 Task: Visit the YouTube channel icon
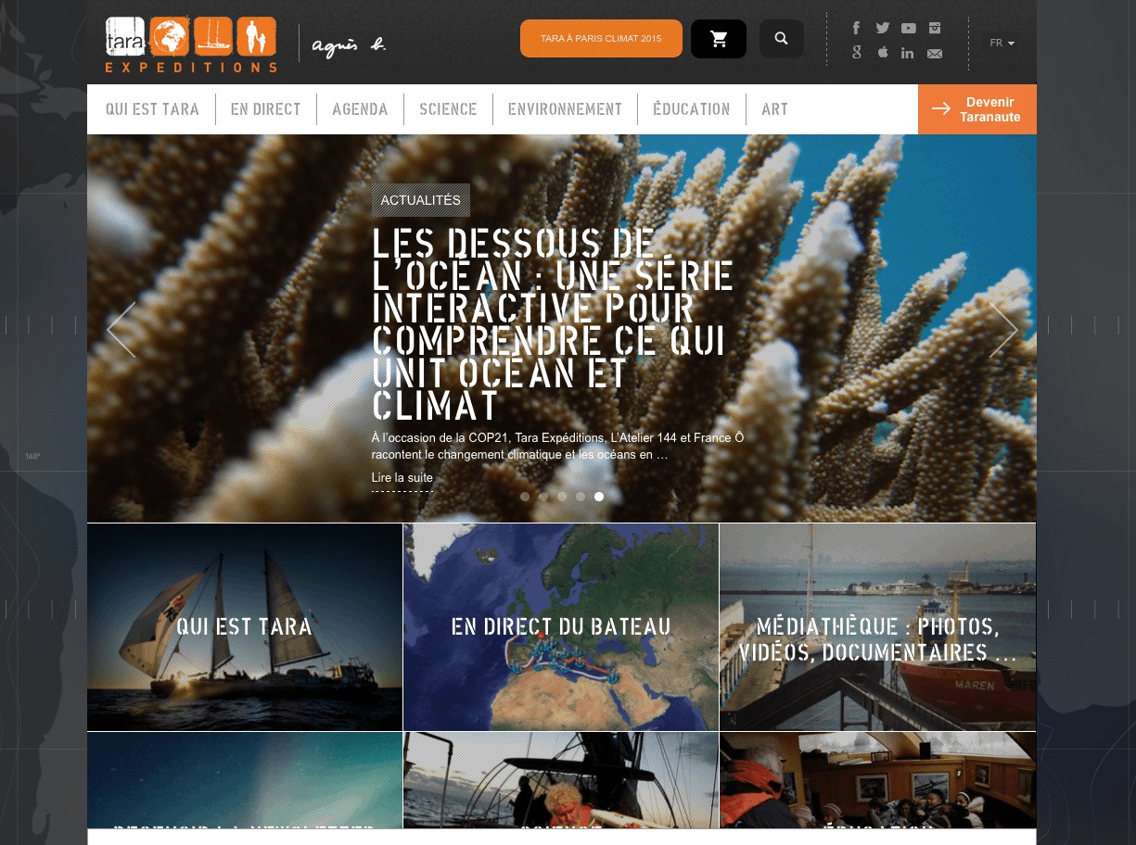[908, 28]
